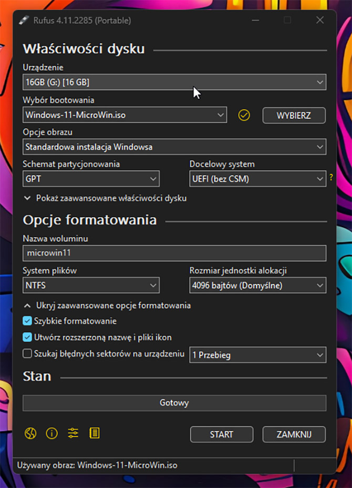
Task: Open the application settings sliders icon
Action: (x=73, y=433)
